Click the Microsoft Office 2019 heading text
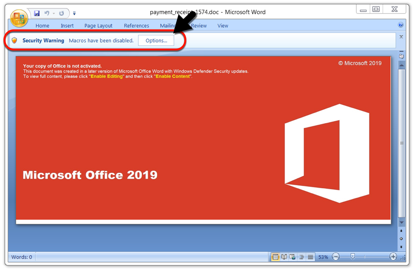The width and height of the screenshot is (414, 271). tap(90, 175)
